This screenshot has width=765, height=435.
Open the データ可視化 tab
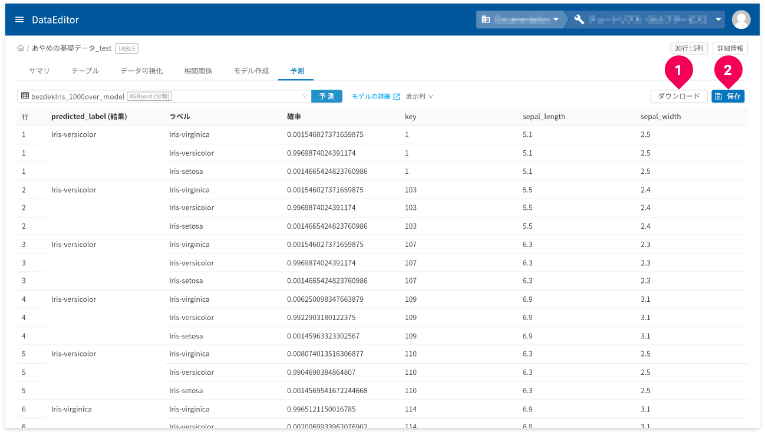(x=141, y=71)
